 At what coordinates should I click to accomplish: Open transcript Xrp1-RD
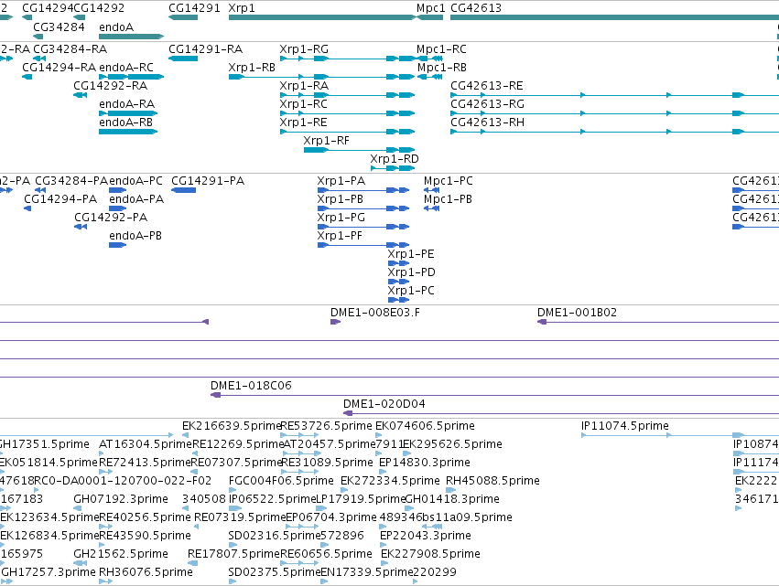pos(395,159)
